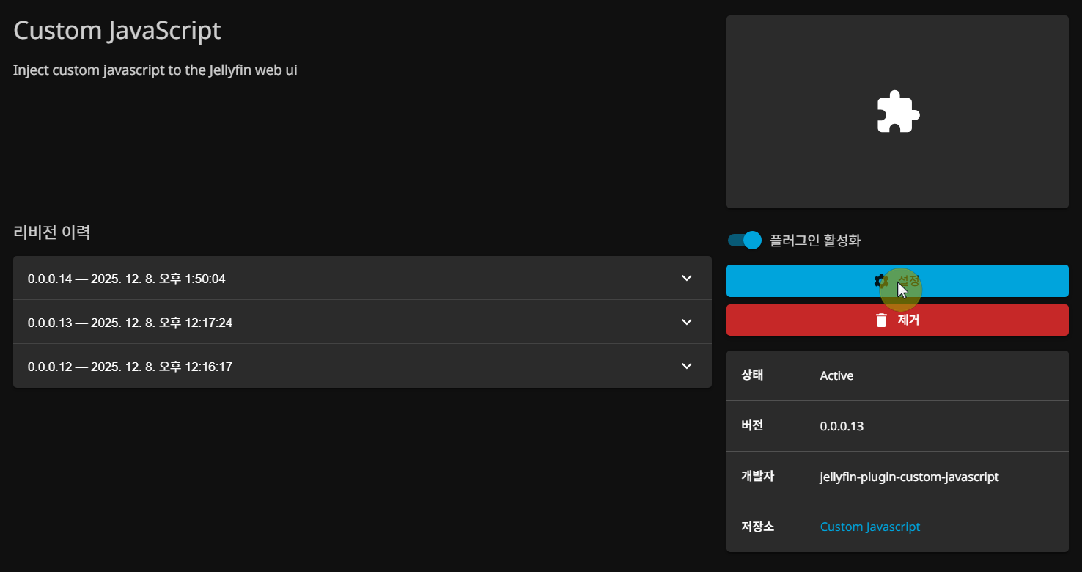The image size is (1082, 572).
Task: Click the 저장소 label
Action: [757, 527]
